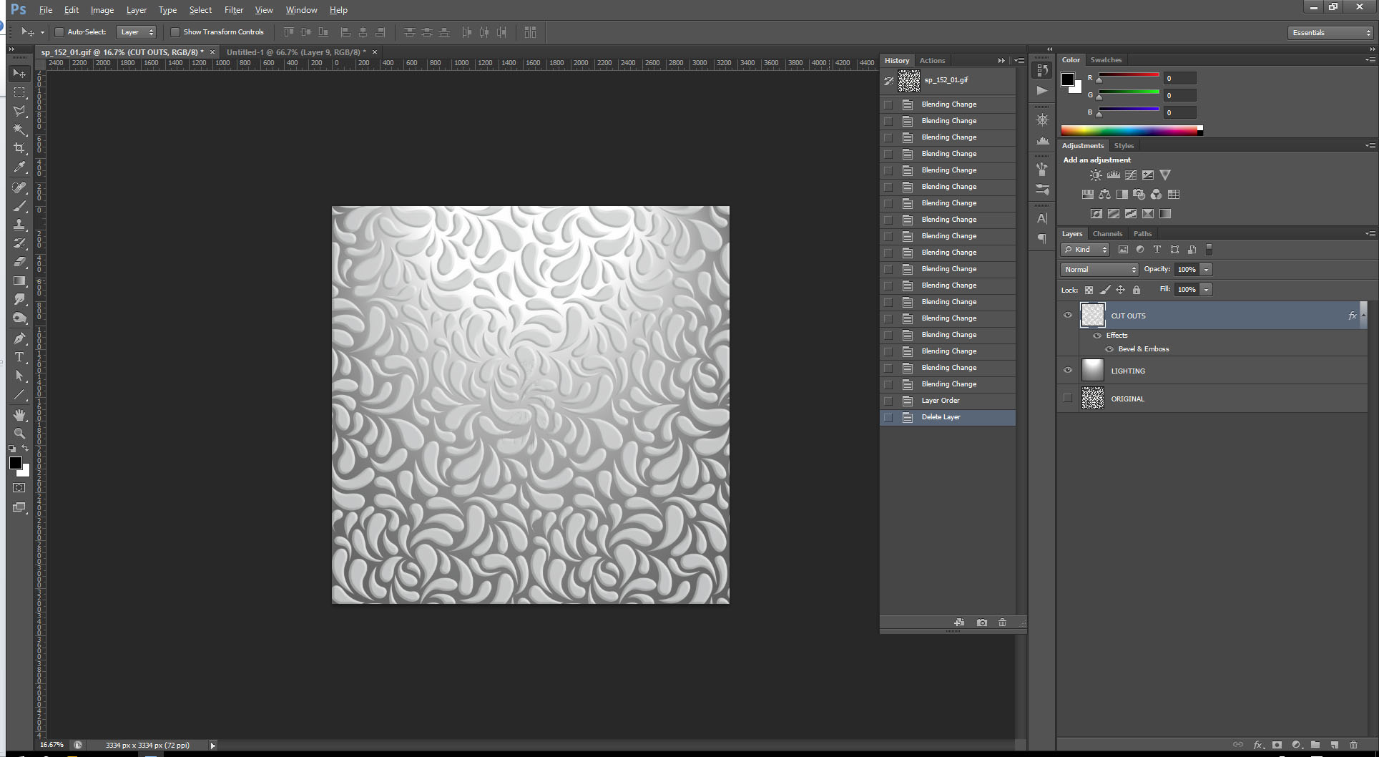Toggle lock all for layer
This screenshot has width=1379, height=757.
click(x=1137, y=290)
